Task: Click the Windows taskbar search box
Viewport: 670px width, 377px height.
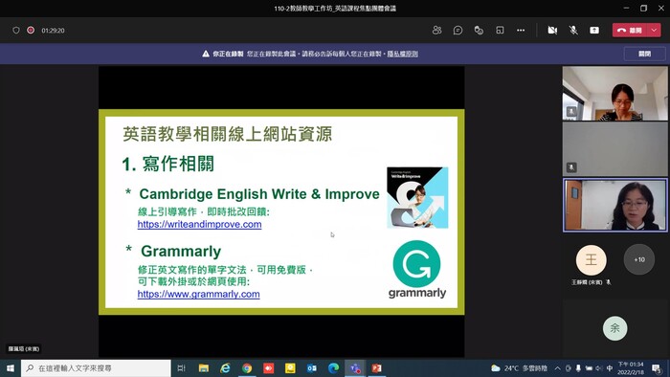Action: point(96,368)
